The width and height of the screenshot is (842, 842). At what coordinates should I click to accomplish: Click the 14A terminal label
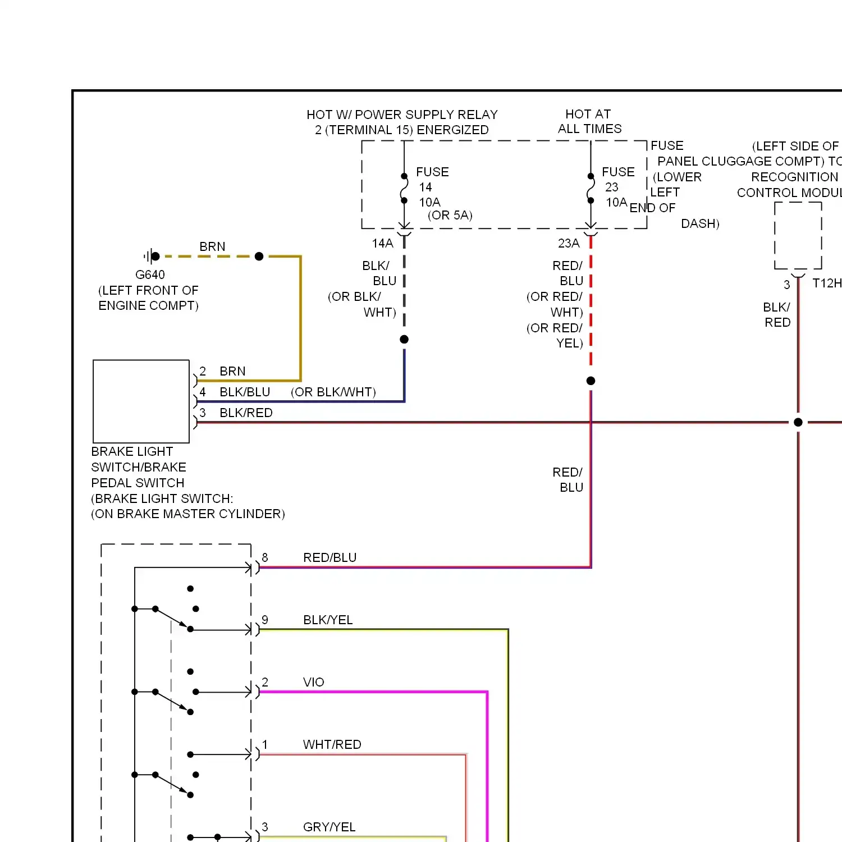382,243
